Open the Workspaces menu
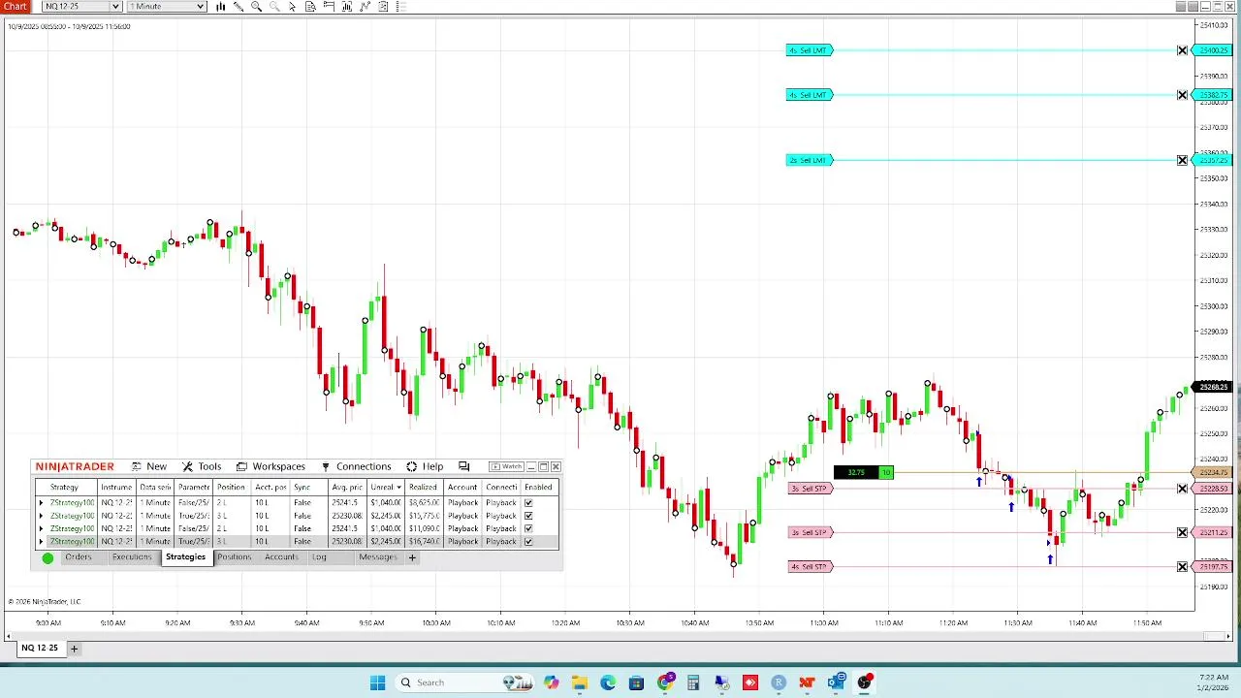1241x698 pixels. point(270,467)
